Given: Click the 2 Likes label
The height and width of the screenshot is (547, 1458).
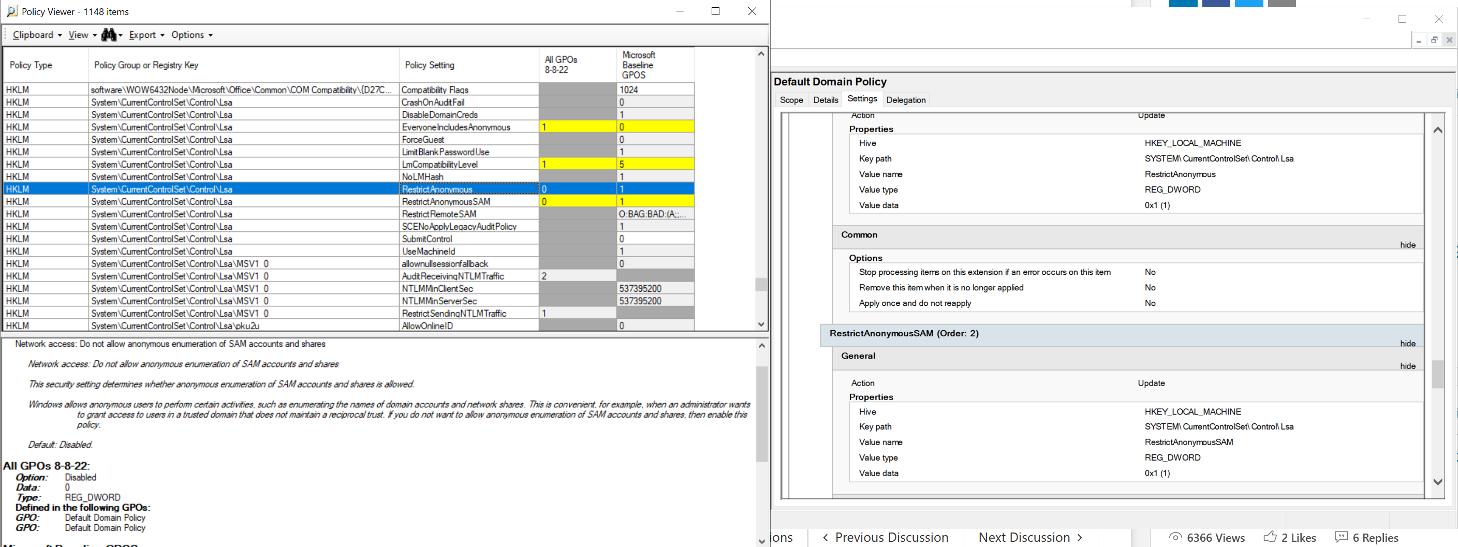Looking at the screenshot, I should (1299, 538).
